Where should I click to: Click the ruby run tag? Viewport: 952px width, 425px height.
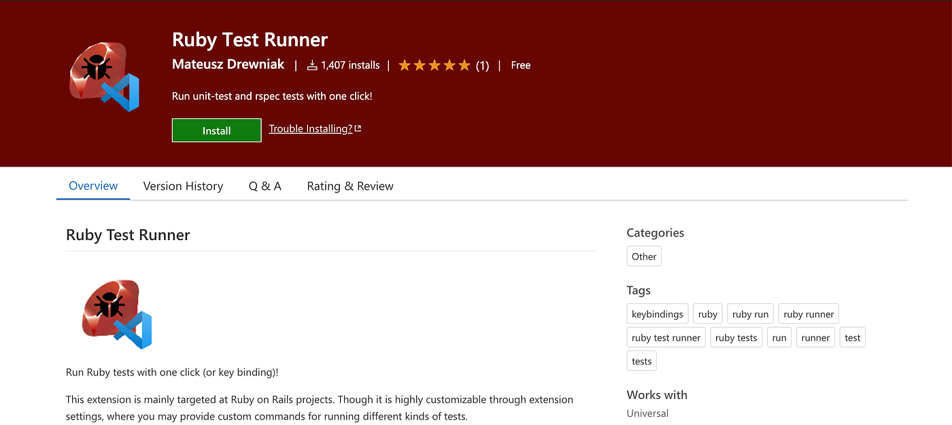point(750,314)
